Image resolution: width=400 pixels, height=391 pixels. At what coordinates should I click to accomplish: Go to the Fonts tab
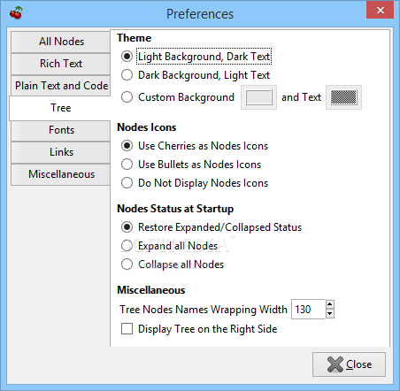point(61,130)
